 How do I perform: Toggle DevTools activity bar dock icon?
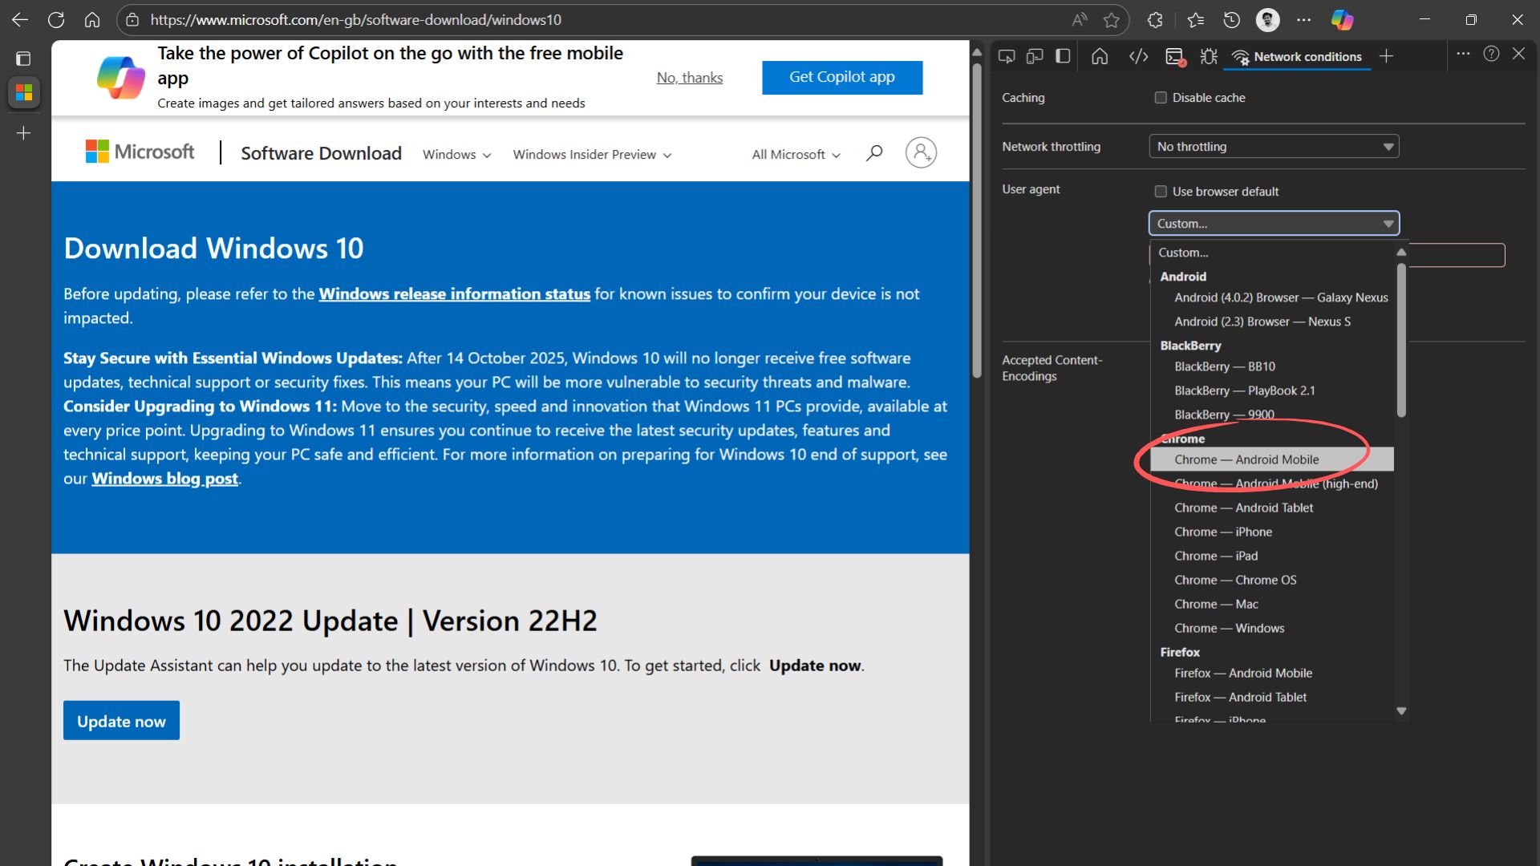[x=1063, y=56]
